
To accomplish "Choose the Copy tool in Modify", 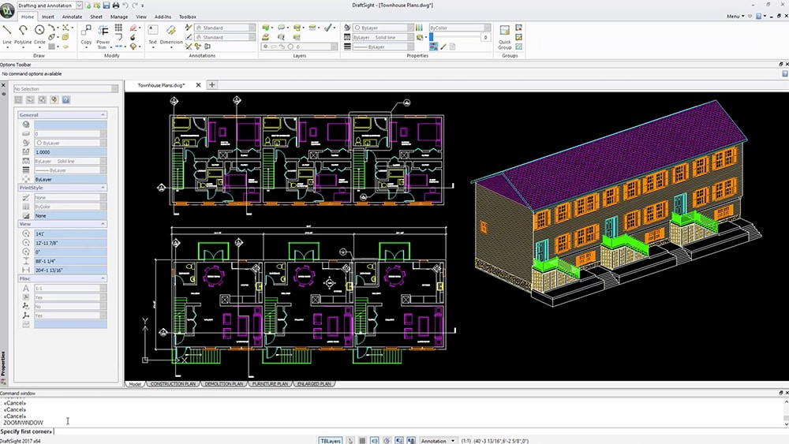I will (86, 35).
